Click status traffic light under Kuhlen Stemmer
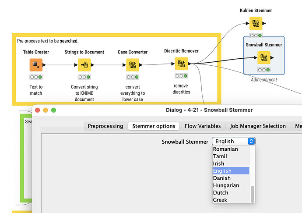This screenshot has height=213, width=302. tap(256, 35)
